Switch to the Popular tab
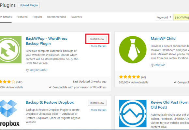The image size is (189, 130). [37, 17]
